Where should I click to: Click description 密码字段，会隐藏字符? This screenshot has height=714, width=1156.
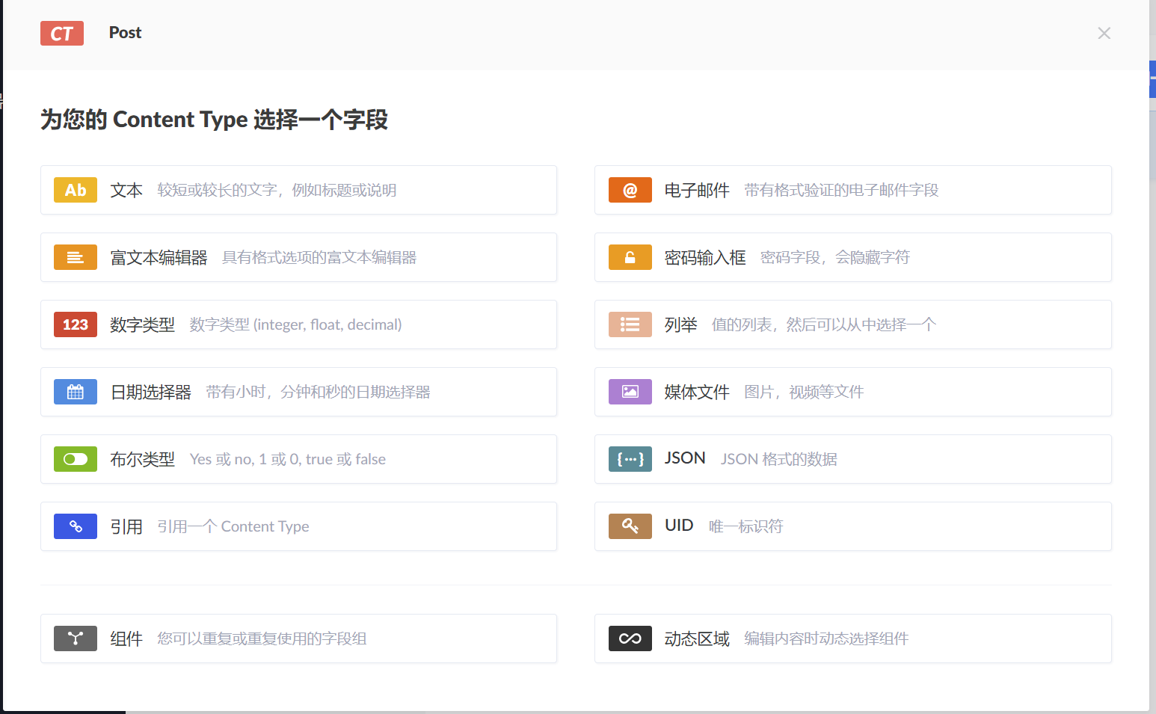[x=835, y=257]
